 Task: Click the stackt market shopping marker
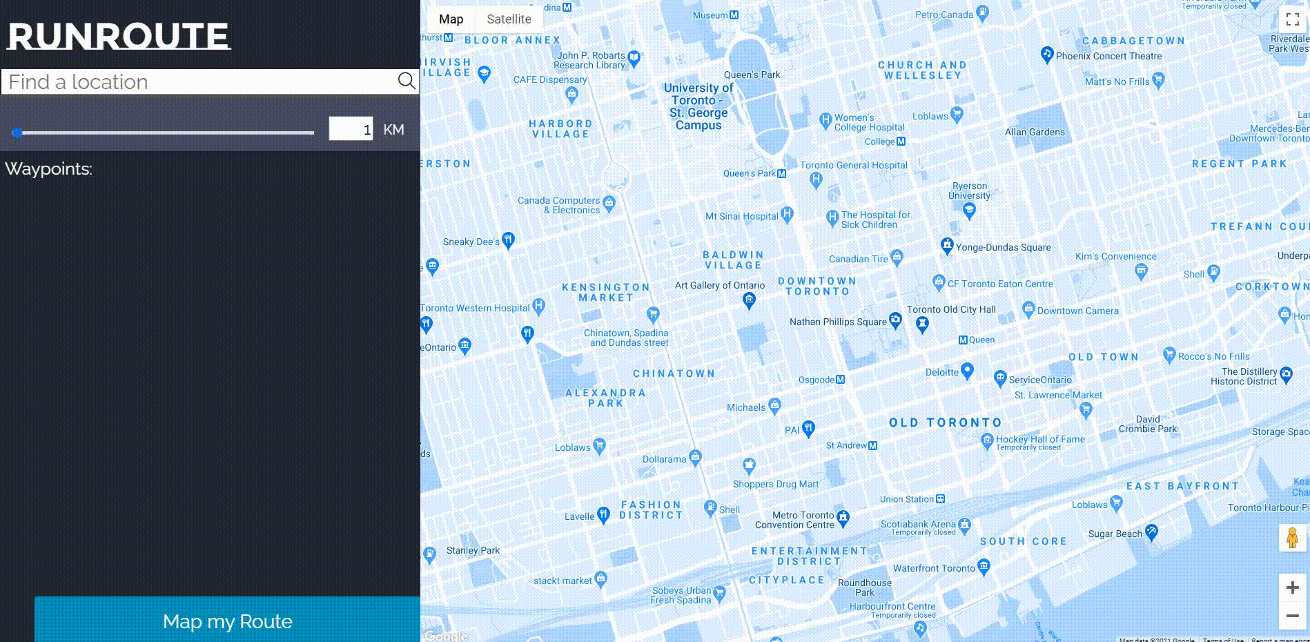(600, 578)
